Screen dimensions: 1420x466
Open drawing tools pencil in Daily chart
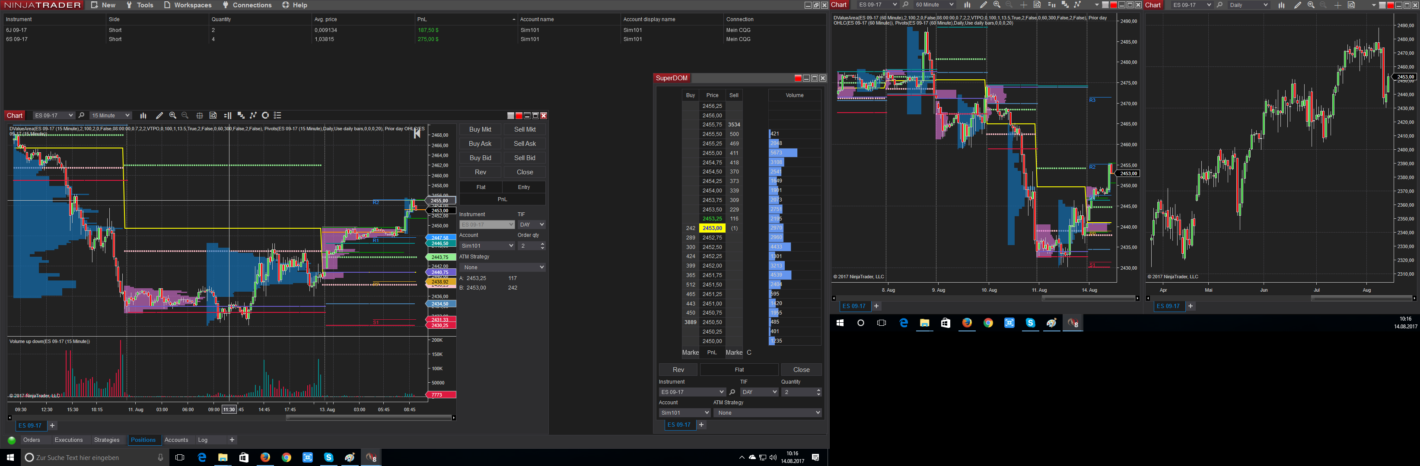pos(1298,5)
